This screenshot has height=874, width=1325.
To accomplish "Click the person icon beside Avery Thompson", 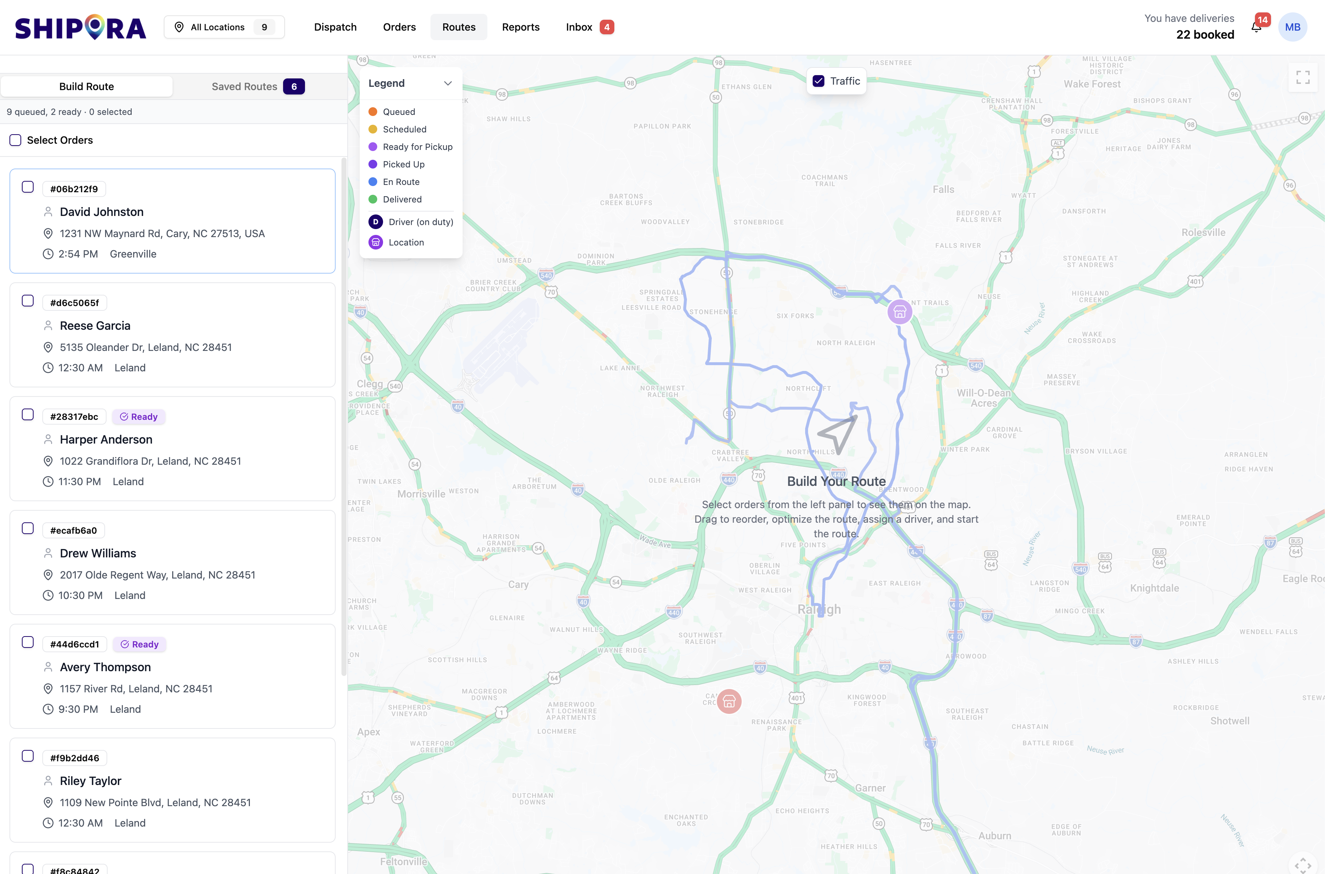I will (48, 667).
